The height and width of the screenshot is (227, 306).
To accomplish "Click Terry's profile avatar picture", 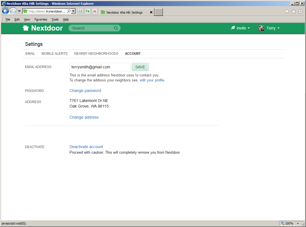I will tap(261, 28).
